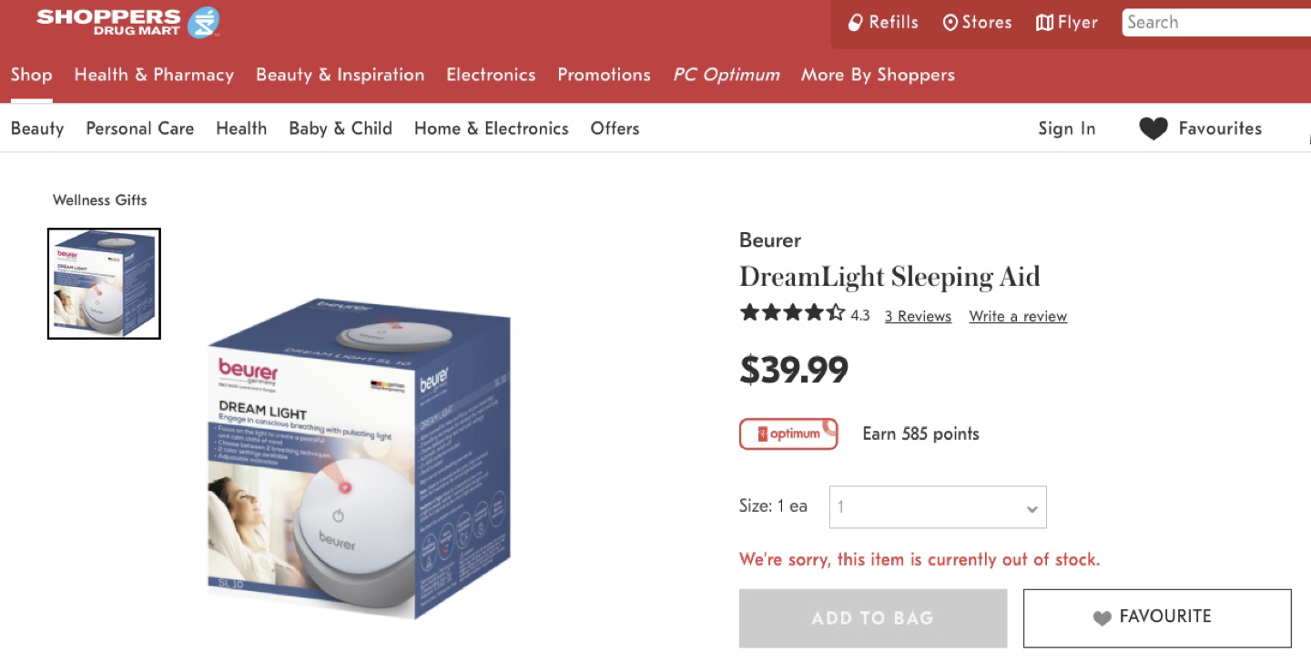The image size is (1311, 663).
Task: Click the Search input field
Action: (x=1216, y=23)
